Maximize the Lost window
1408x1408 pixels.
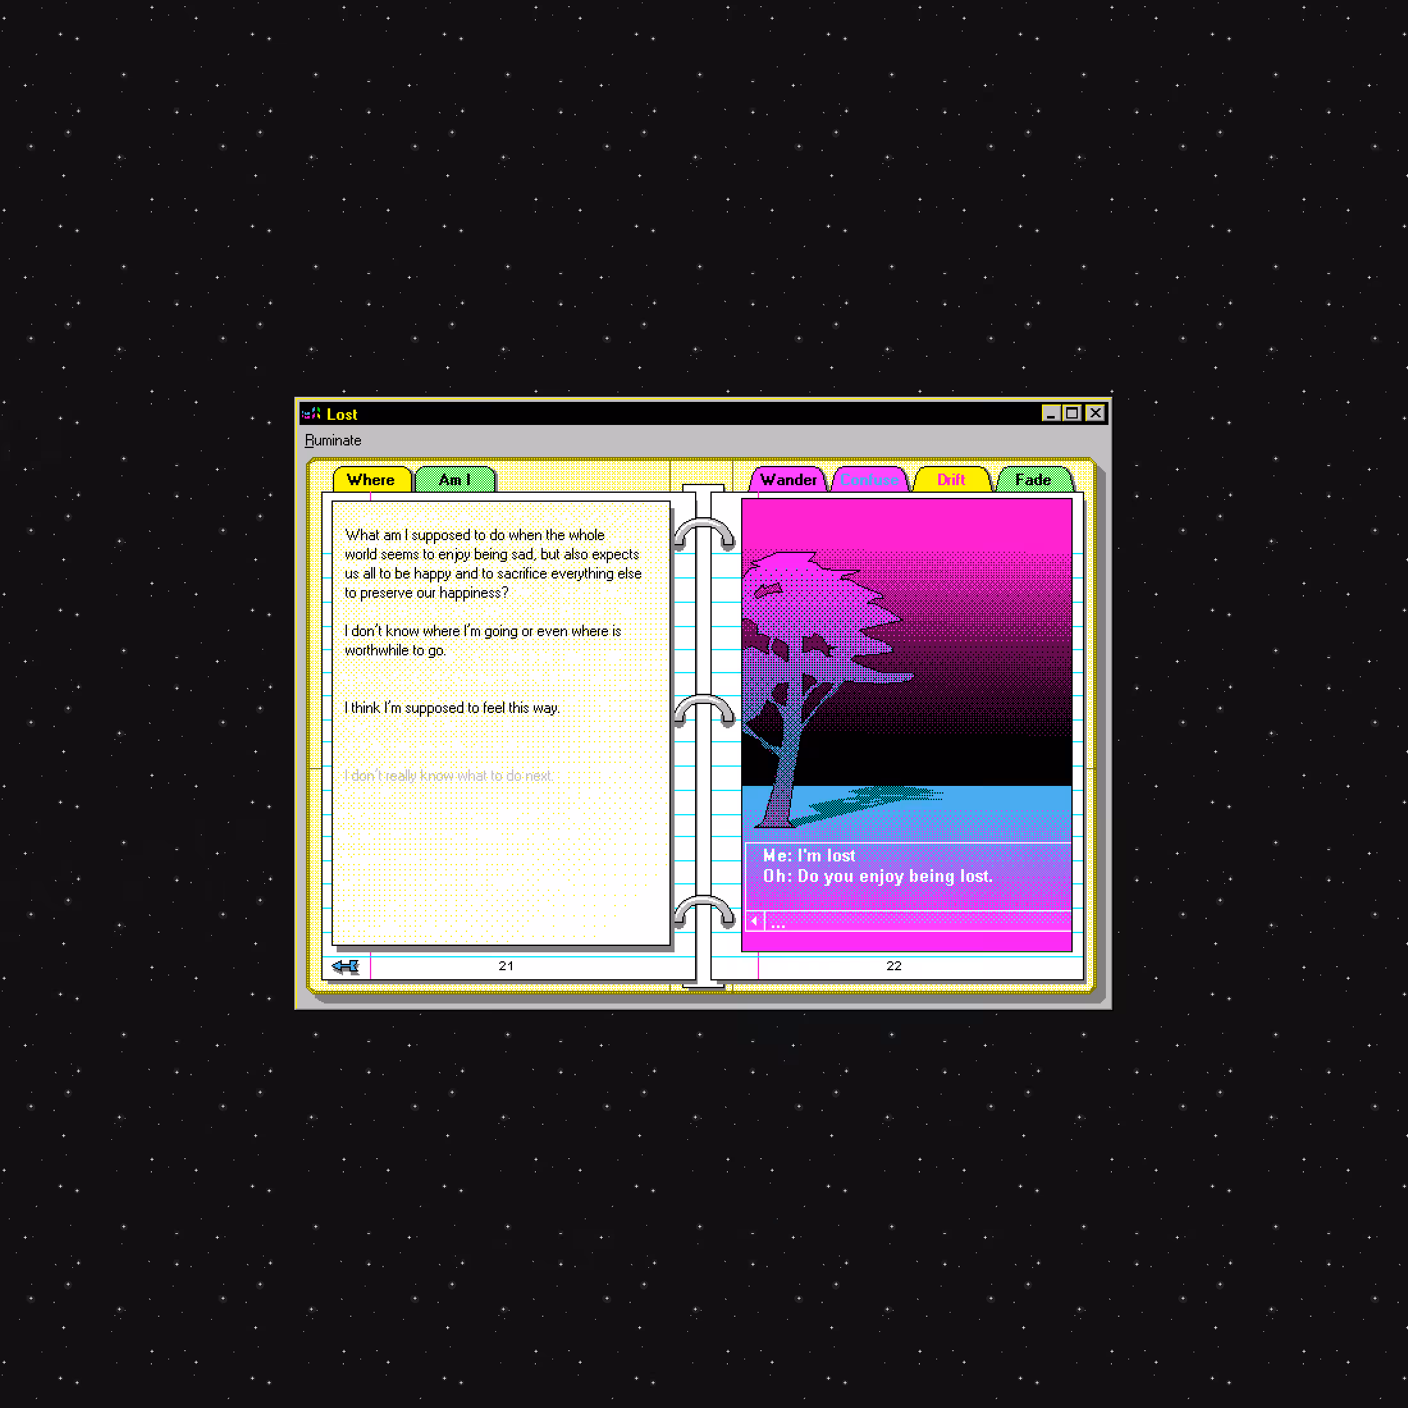[x=1072, y=413]
